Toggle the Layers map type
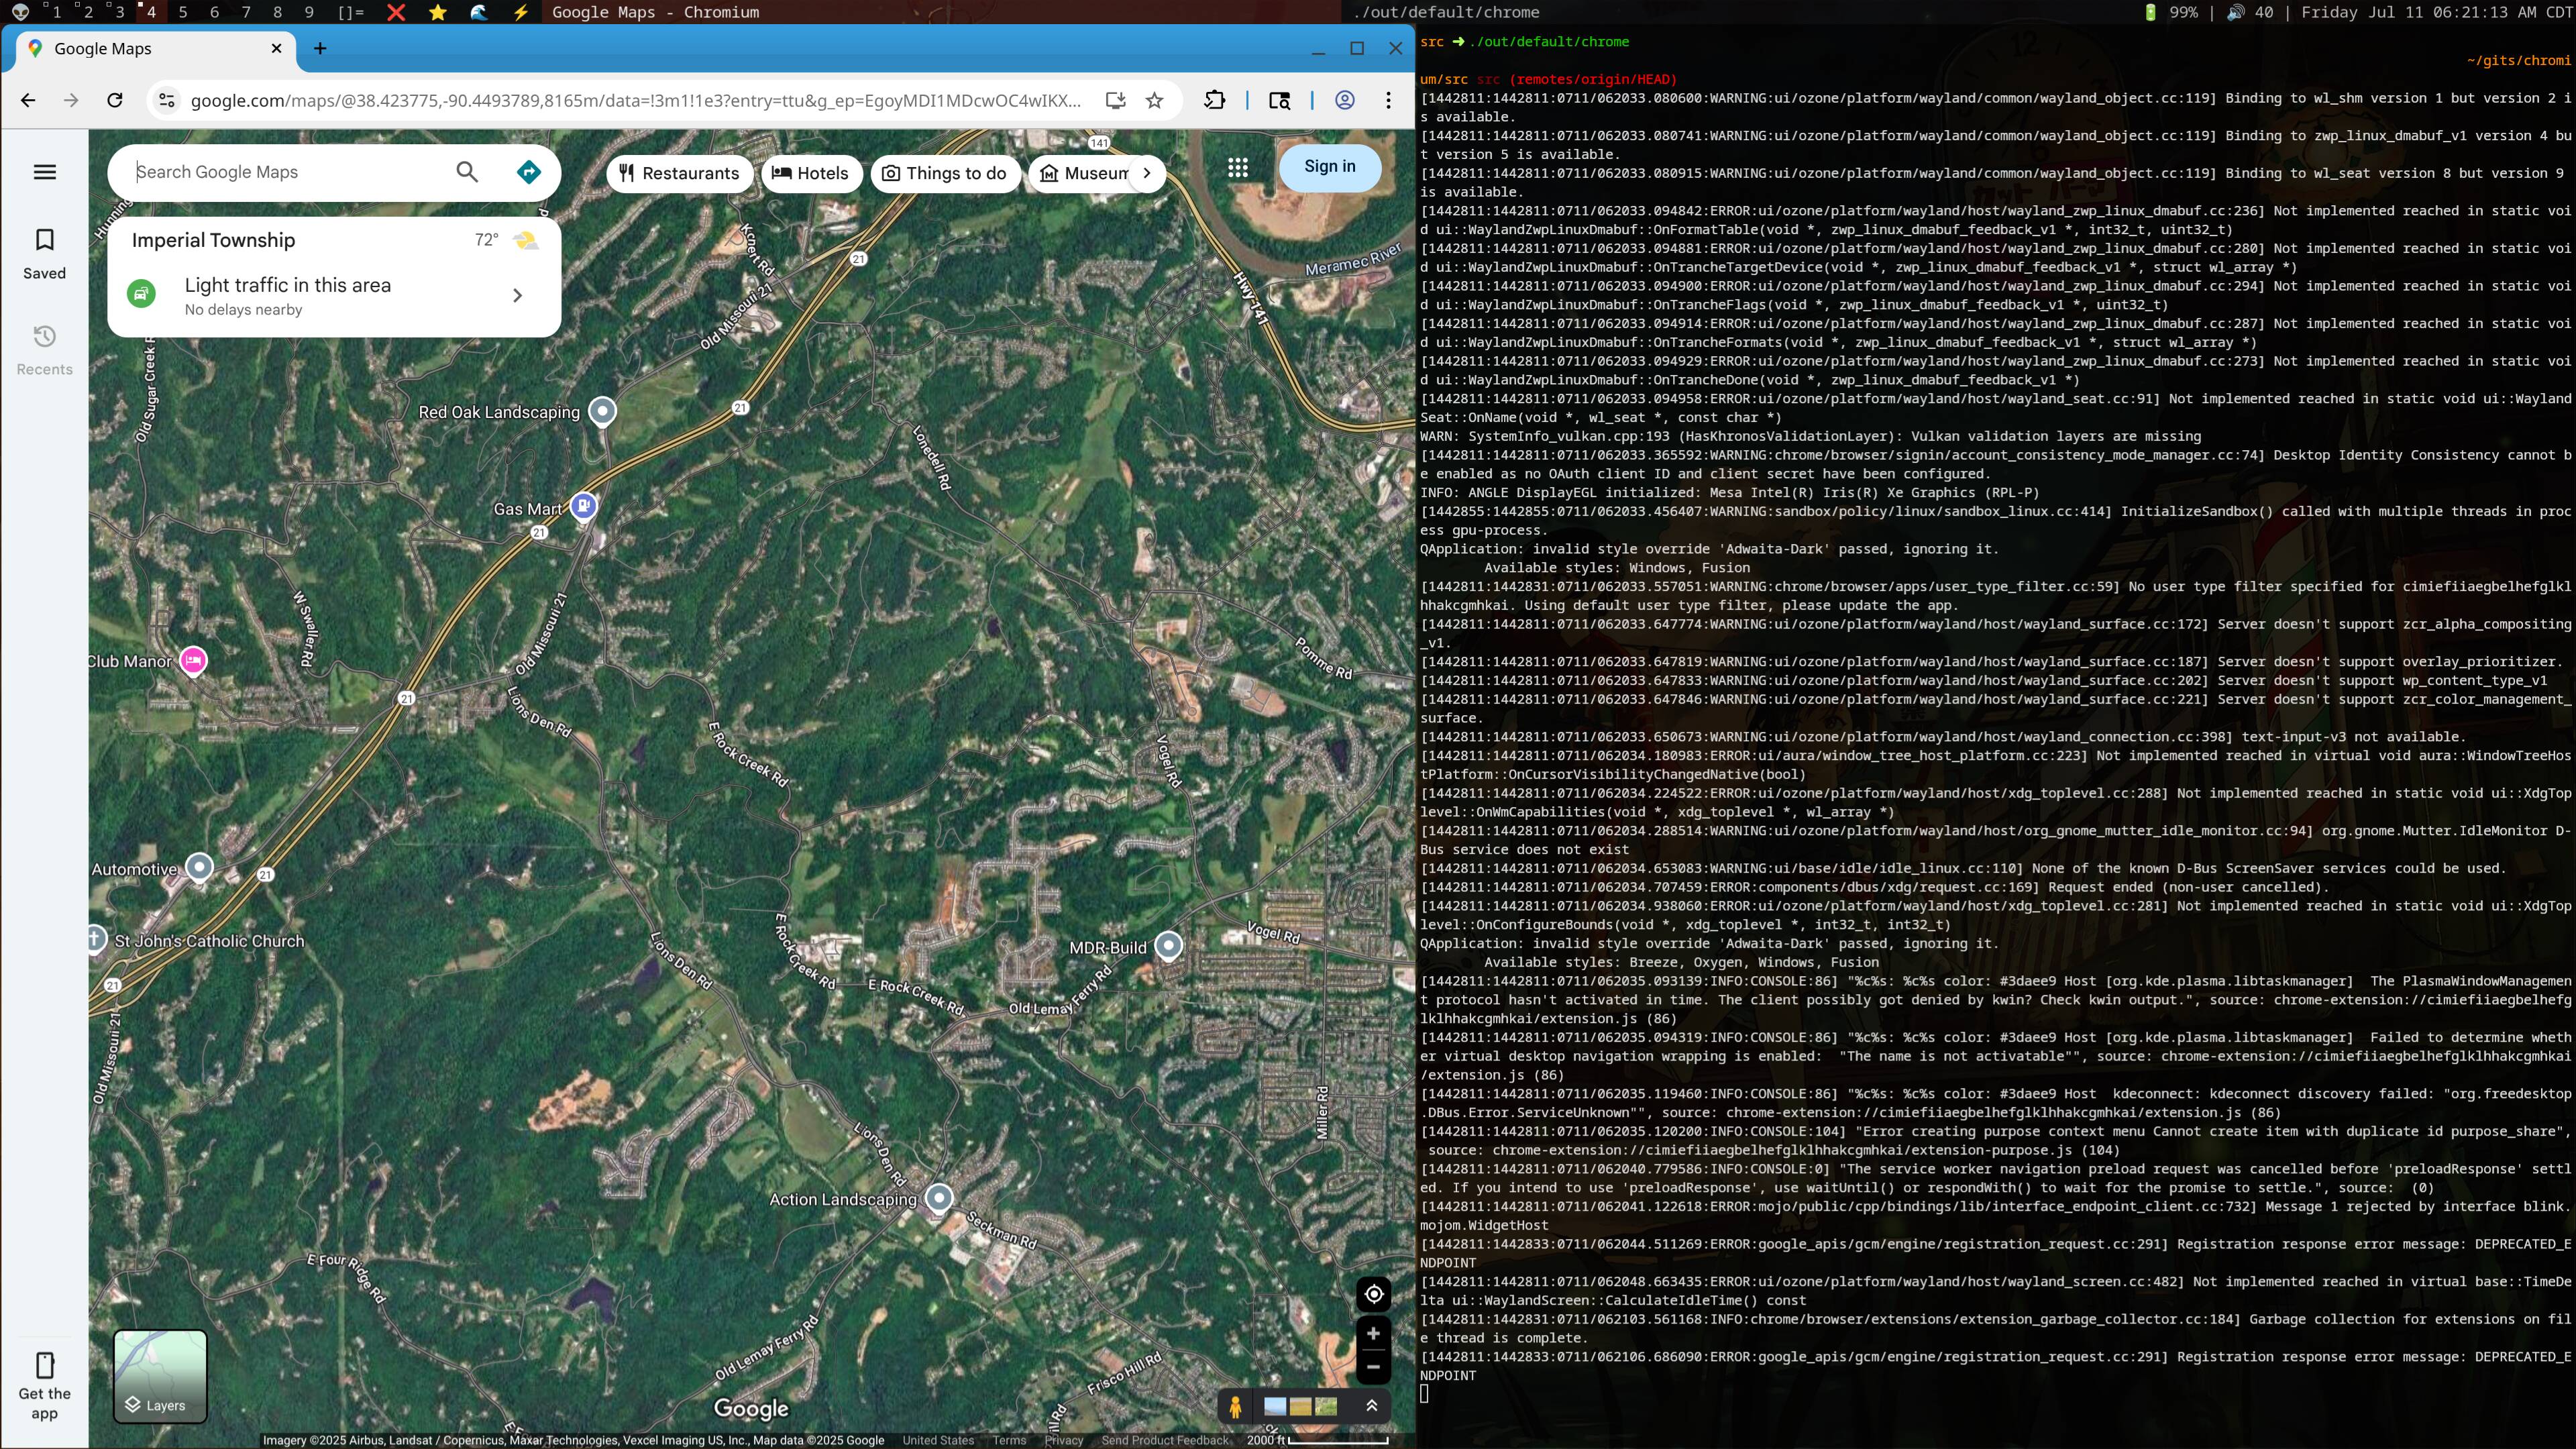Viewport: 2576px width, 1449px height. (x=160, y=1376)
